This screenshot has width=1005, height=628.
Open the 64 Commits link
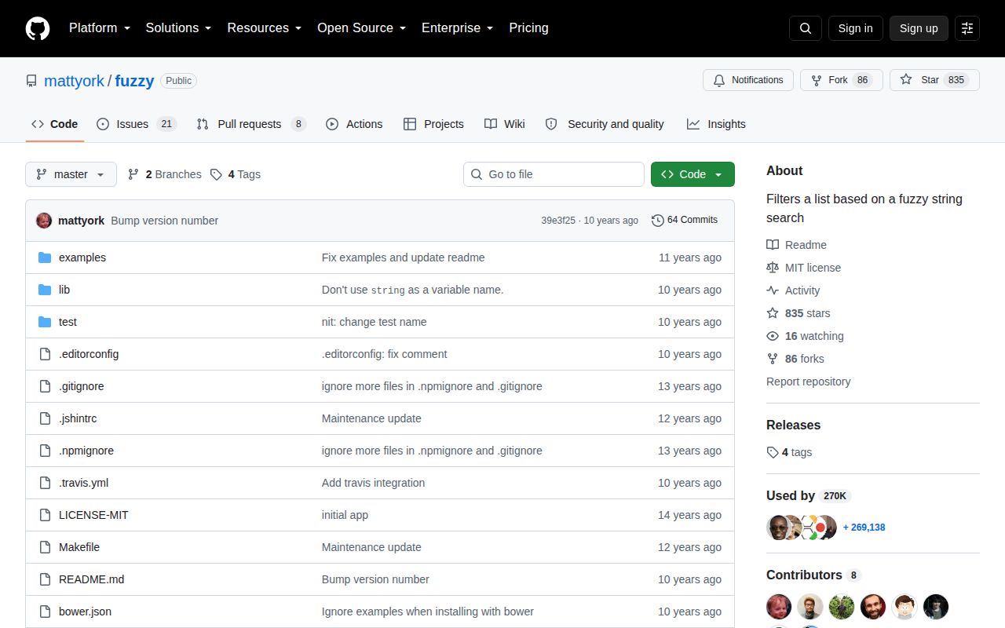tap(685, 221)
